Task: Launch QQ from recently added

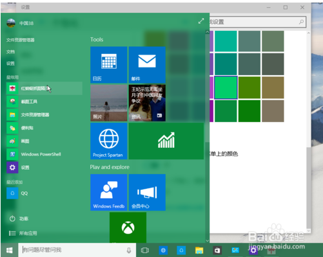Action: [x=44, y=193]
